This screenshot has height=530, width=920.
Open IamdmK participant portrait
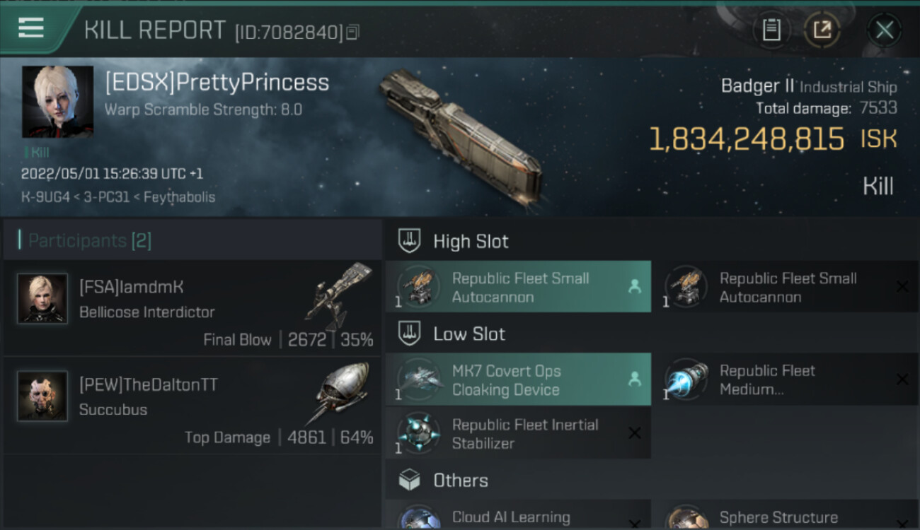[42, 298]
